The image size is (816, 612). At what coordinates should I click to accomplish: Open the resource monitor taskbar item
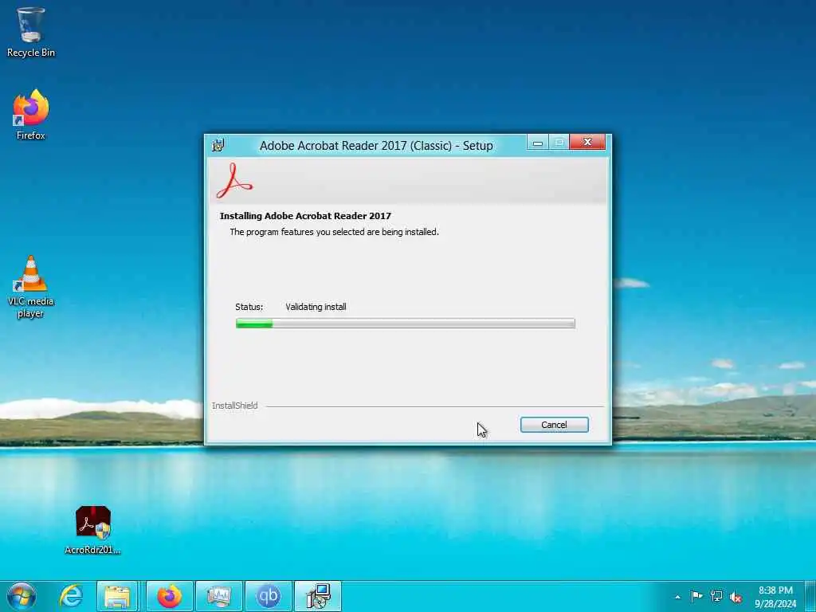tap(218, 596)
